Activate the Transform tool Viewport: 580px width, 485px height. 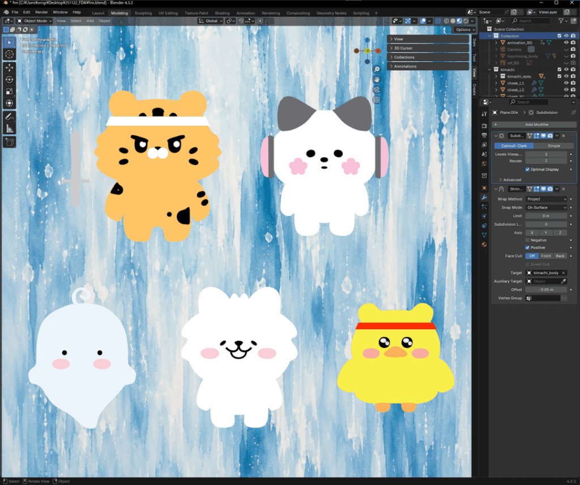(10, 103)
